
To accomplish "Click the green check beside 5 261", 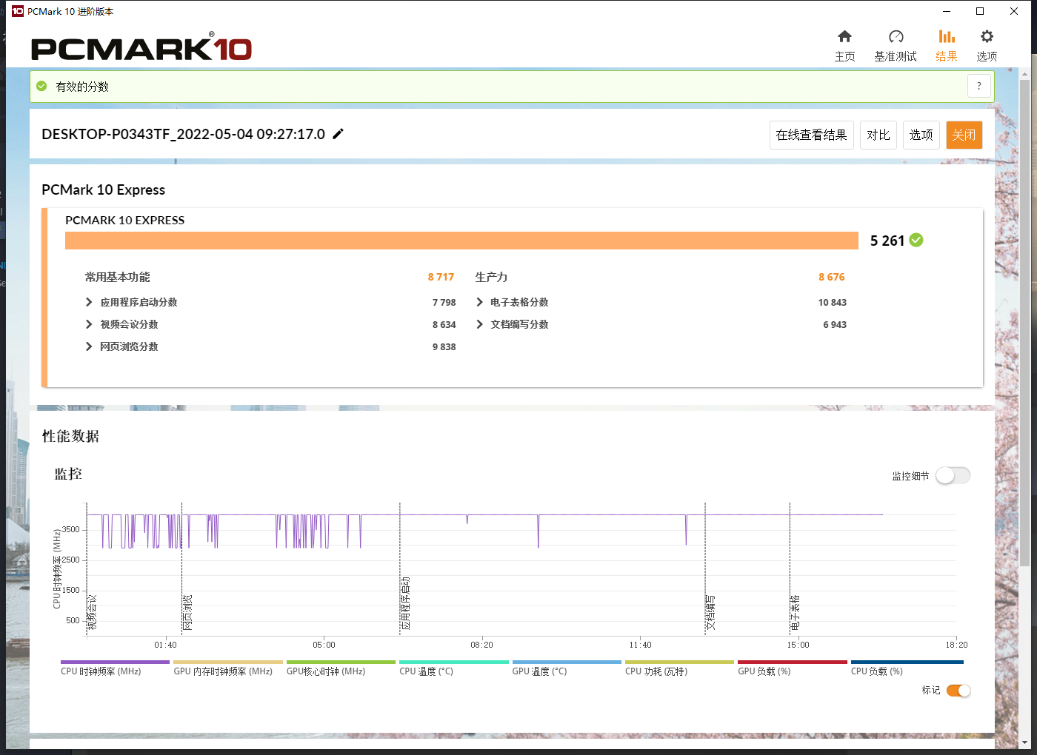I will pos(916,240).
